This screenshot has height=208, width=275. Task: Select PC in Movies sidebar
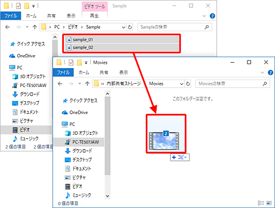pyautogui.click(x=68, y=124)
